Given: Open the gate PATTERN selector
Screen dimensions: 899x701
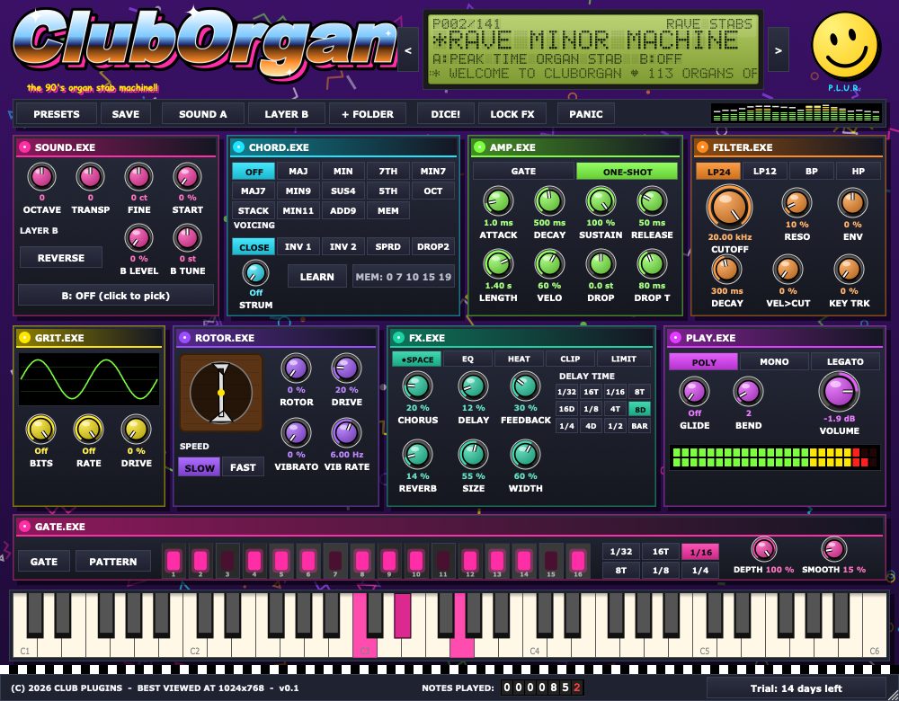Looking at the screenshot, I should tap(113, 562).
